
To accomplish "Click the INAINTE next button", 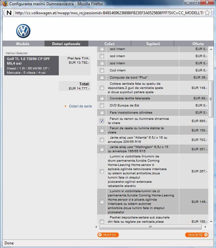I will (197, 235).
